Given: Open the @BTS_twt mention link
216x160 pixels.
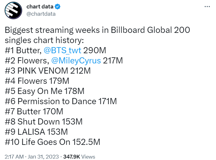Looking at the screenshot, I should pos(62,50).
